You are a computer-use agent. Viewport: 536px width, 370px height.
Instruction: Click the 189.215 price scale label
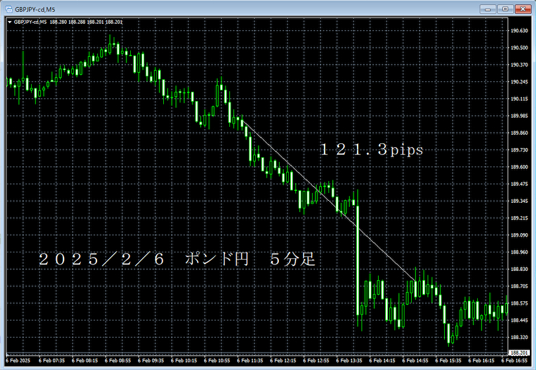(519, 218)
